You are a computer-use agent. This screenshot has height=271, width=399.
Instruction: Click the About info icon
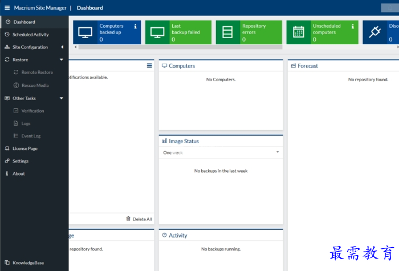click(x=7, y=173)
